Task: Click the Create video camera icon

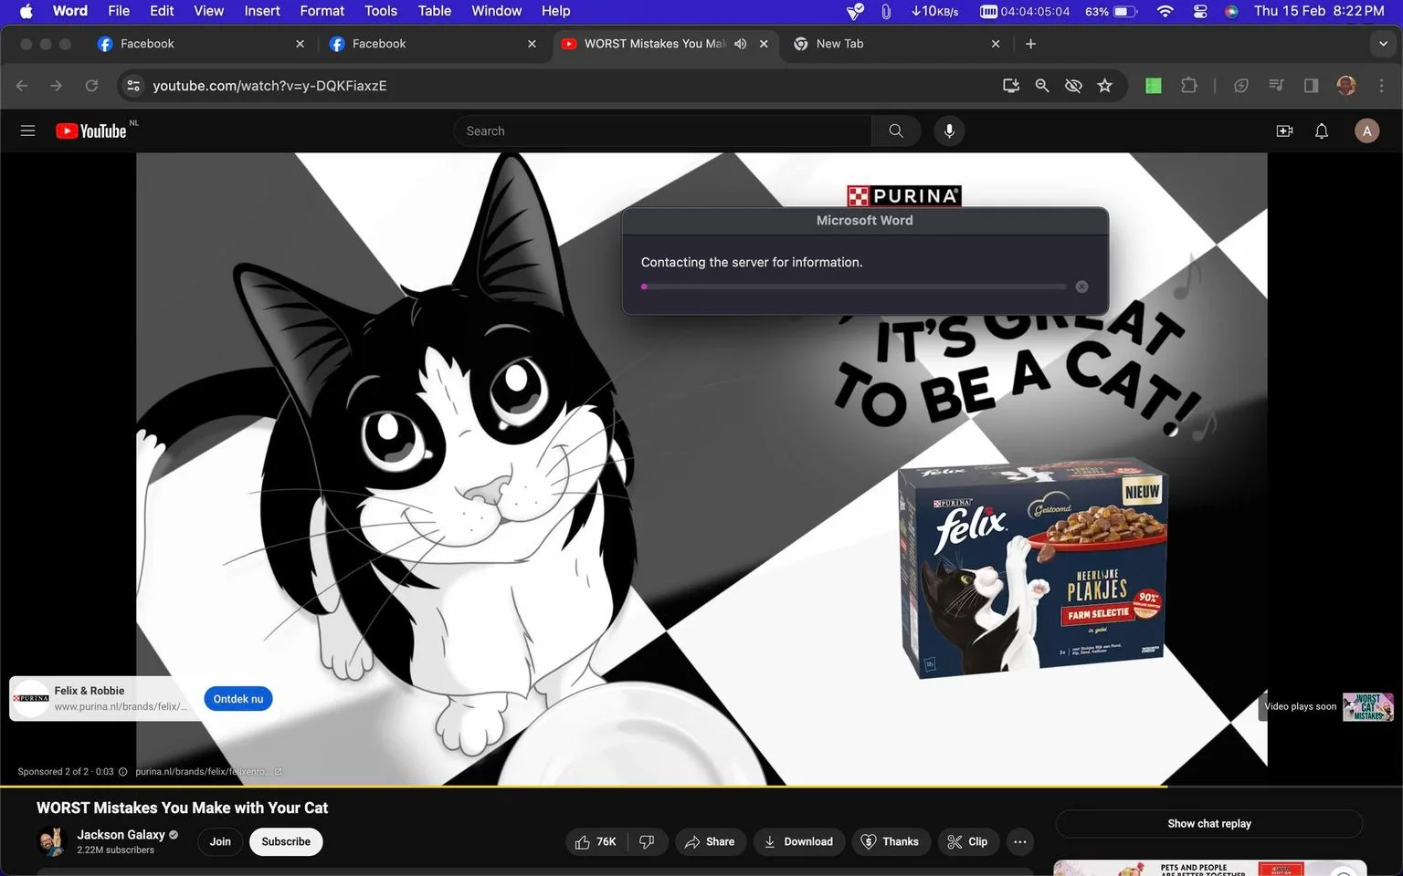Action: tap(1284, 130)
